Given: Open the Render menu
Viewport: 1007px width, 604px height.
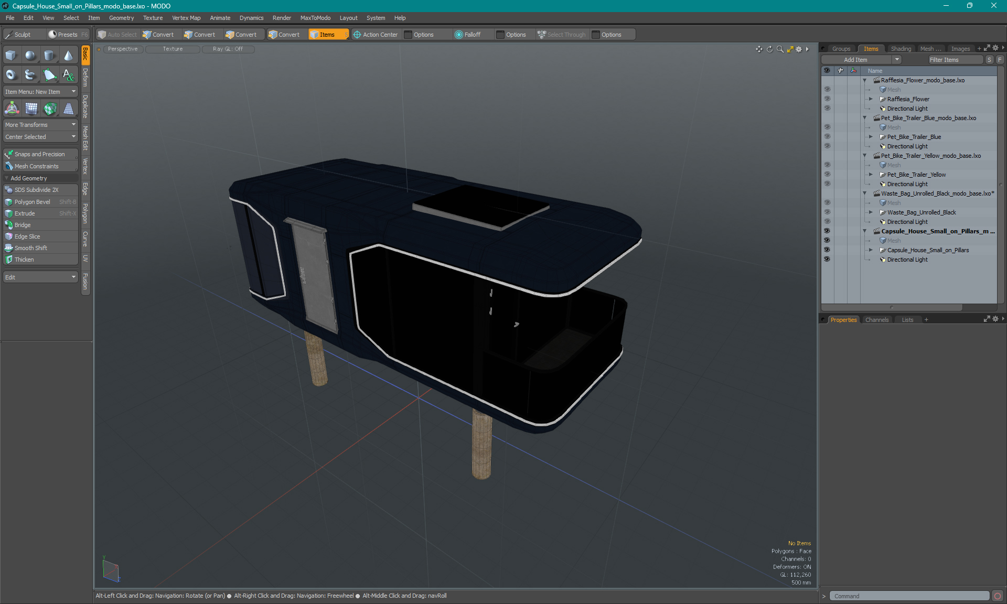Looking at the screenshot, I should pos(282,18).
